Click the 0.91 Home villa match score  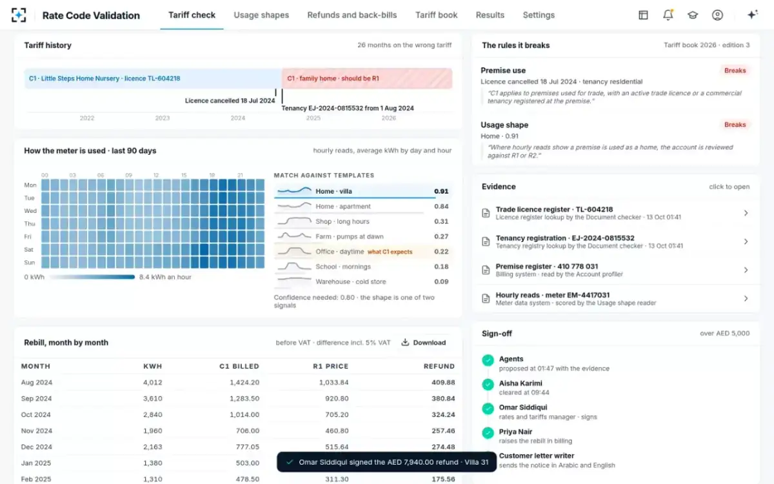tap(441, 191)
